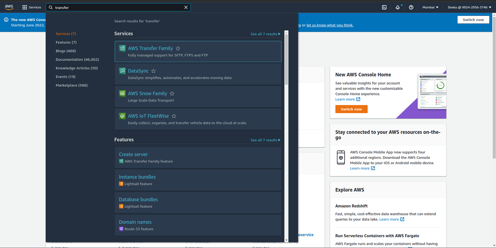Image resolution: width=496 pixels, height=248 pixels.
Task: Click 'Run Serverless Containers with AWS Fargate' text
Action: tap(377, 236)
